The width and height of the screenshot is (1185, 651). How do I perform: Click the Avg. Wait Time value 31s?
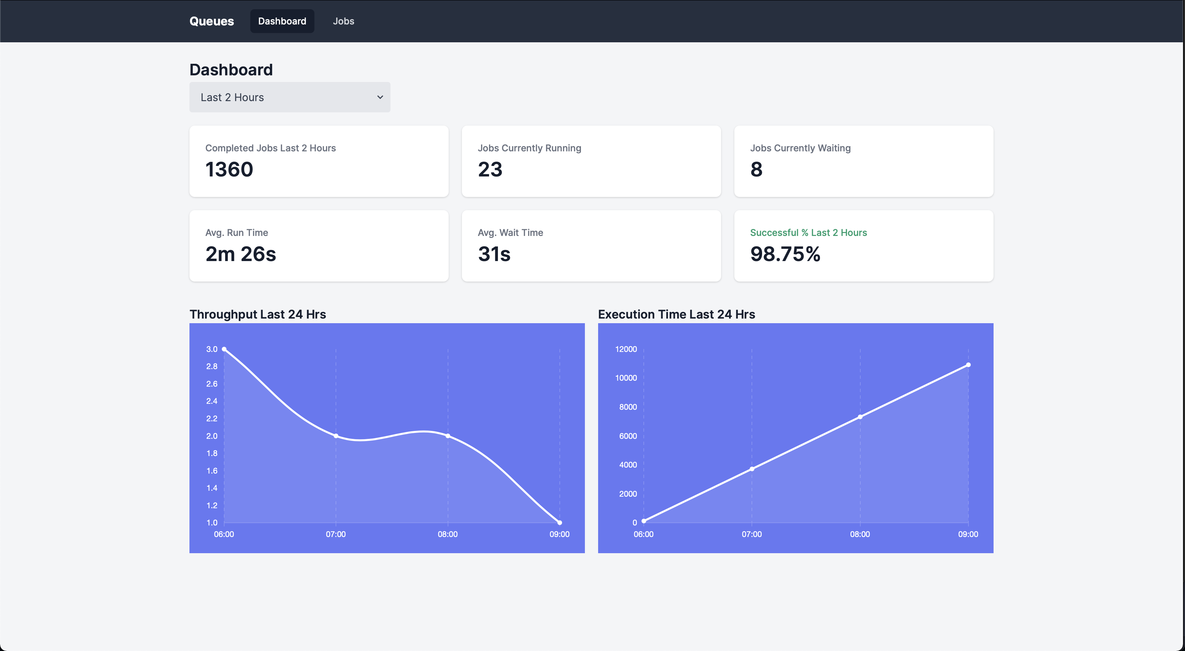click(x=494, y=254)
